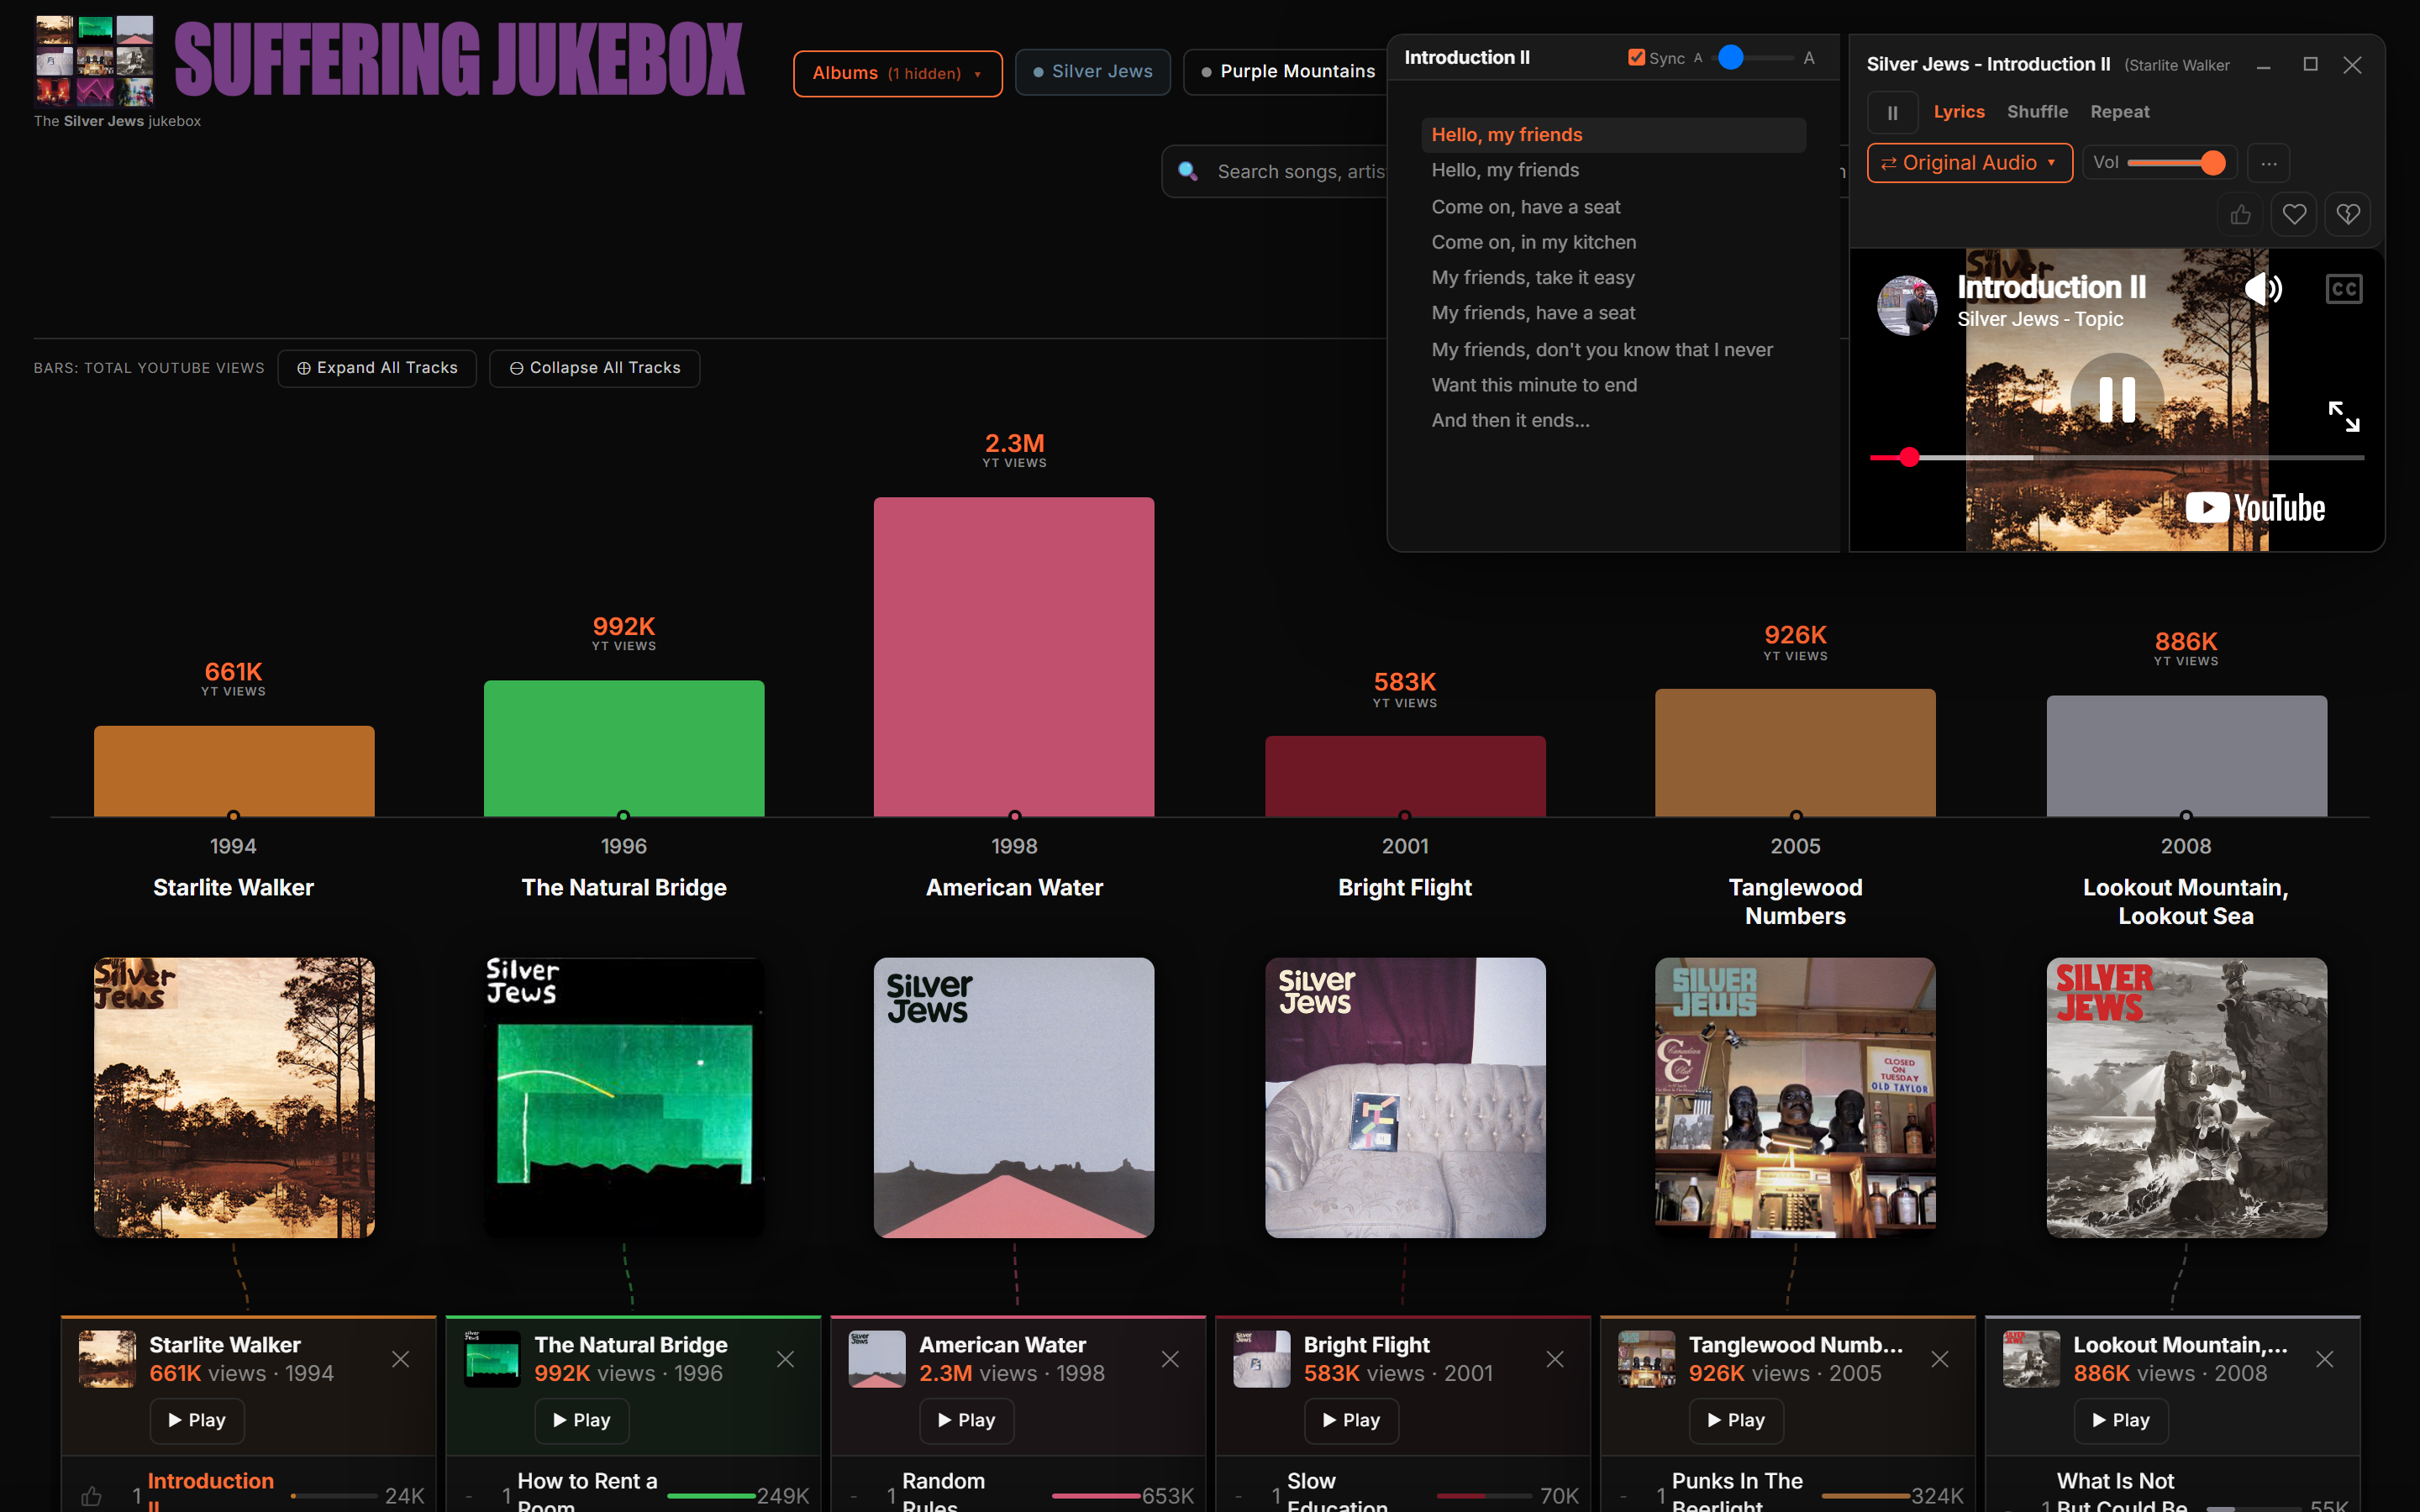Screen dimensions: 2420x1512
Task: Click the broken-heart dislike icon
Action: [x=2347, y=214]
